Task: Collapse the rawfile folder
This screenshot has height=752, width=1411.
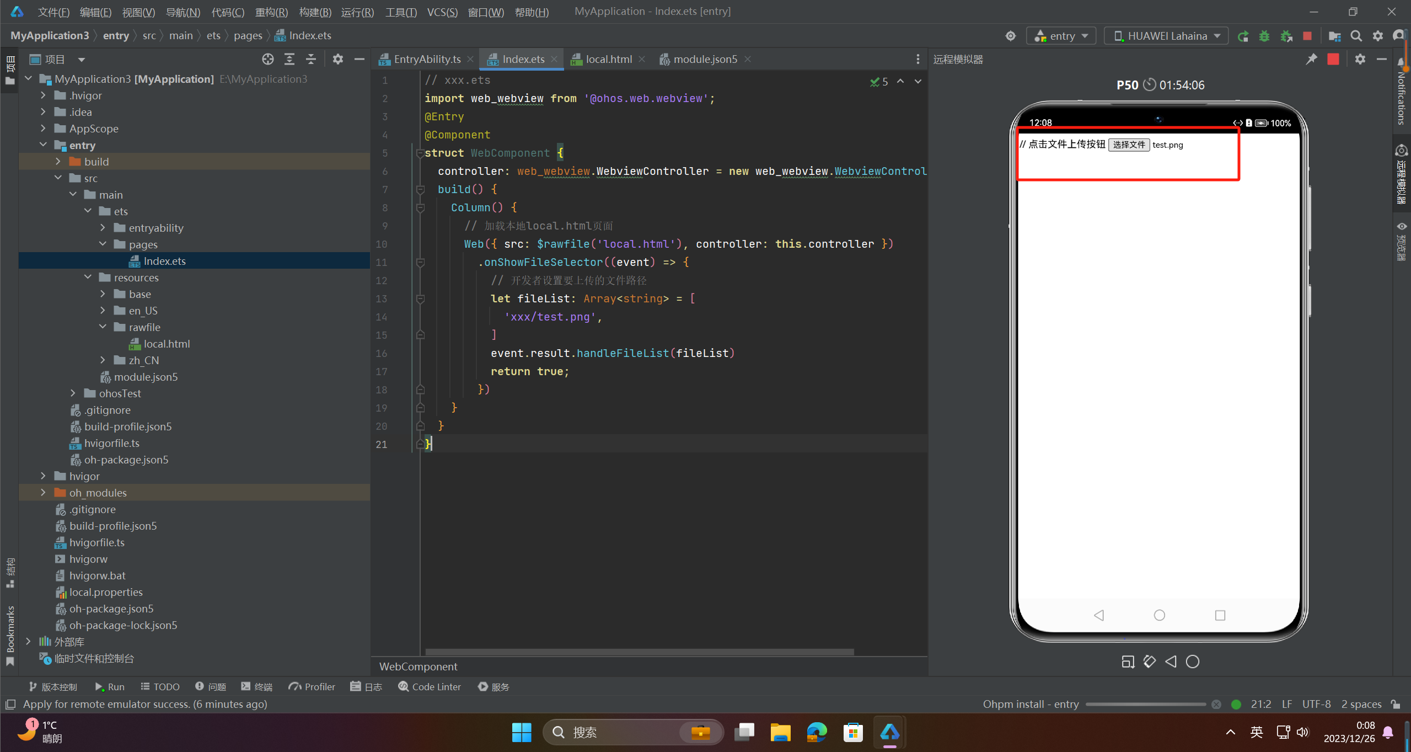Action: coord(103,327)
